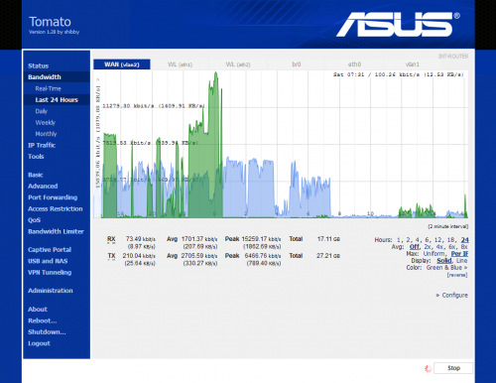The image size is (496, 383).
Task: Open the Daily bandwidth page
Action: 42,111
